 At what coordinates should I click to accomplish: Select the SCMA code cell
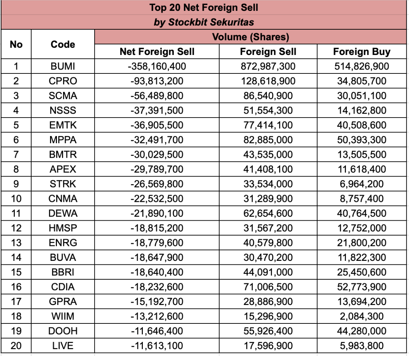pos(63,96)
